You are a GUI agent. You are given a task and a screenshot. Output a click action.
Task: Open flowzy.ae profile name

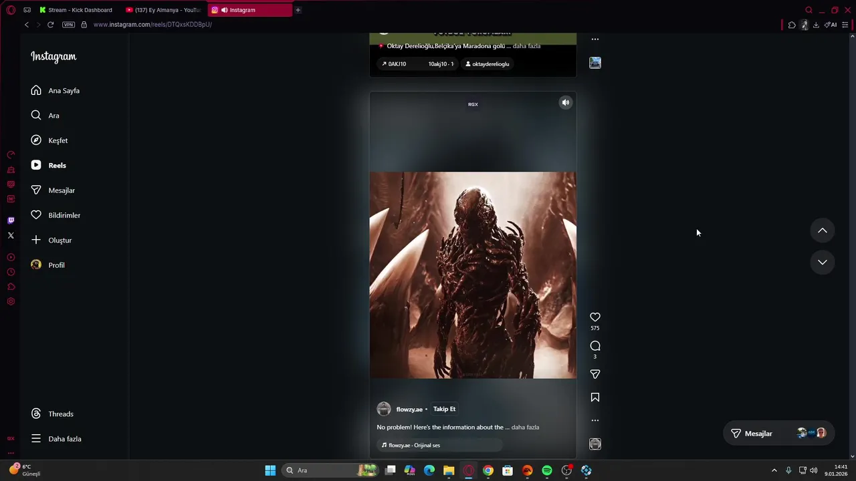pyautogui.click(x=409, y=410)
